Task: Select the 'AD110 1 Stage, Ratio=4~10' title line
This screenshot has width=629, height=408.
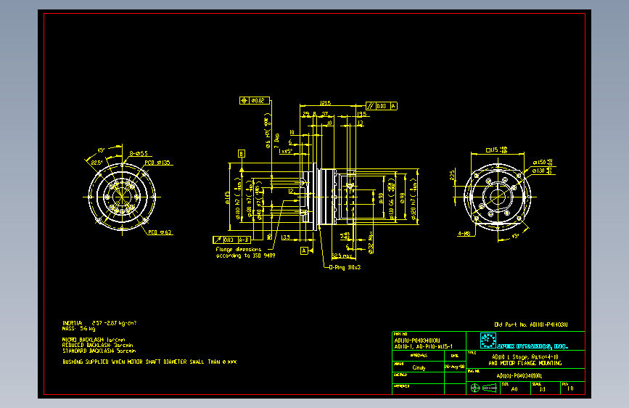Action: click(525, 357)
